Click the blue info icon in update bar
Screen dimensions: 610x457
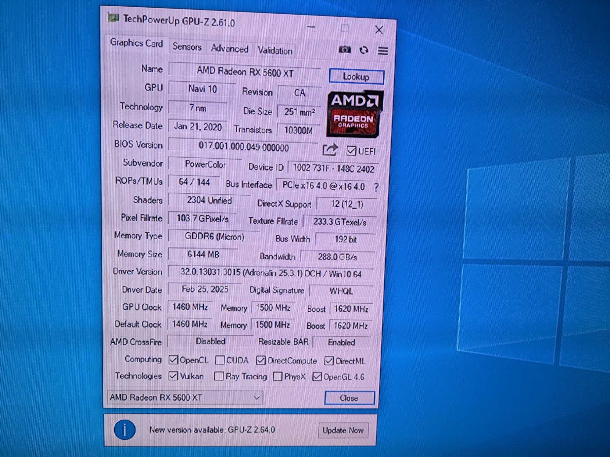(x=124, y=430)
